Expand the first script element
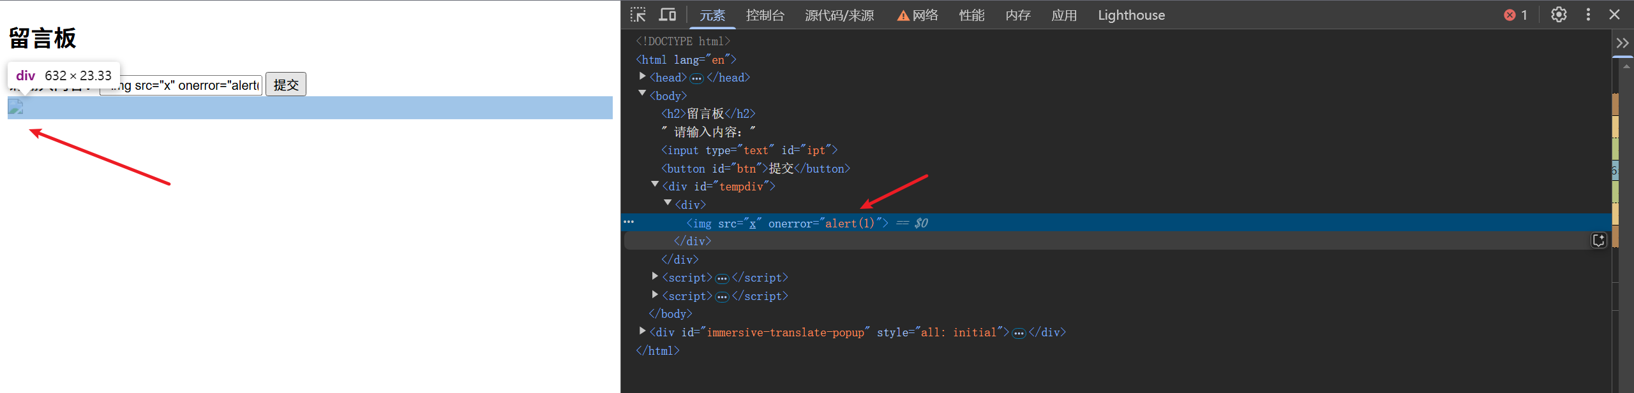This screenshot has height=393, width=1634. point(655,276)
